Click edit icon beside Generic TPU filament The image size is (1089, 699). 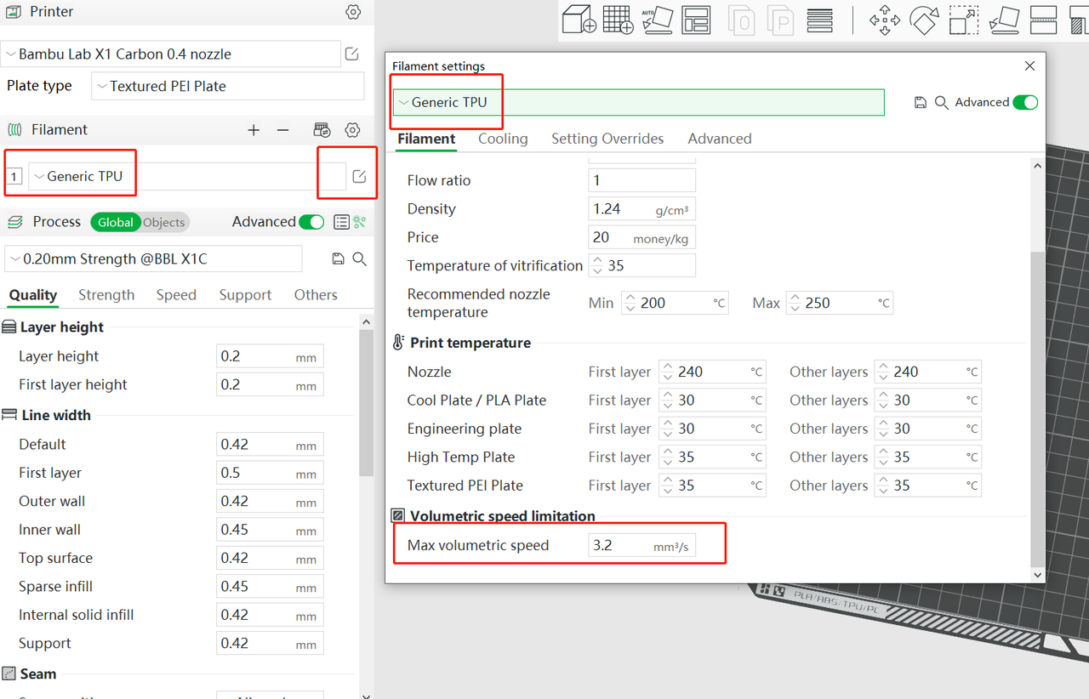tap(359, 176)
